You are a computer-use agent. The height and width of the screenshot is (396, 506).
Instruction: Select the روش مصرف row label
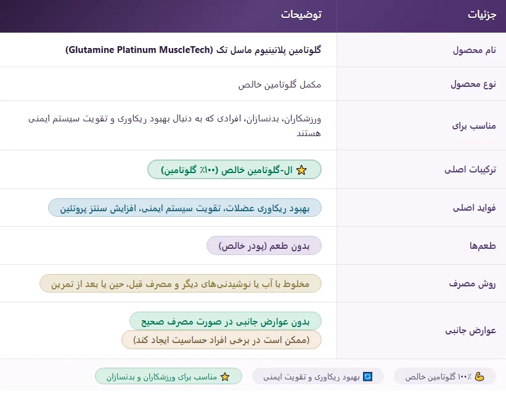pyautogui.click(x=473, y=284)
